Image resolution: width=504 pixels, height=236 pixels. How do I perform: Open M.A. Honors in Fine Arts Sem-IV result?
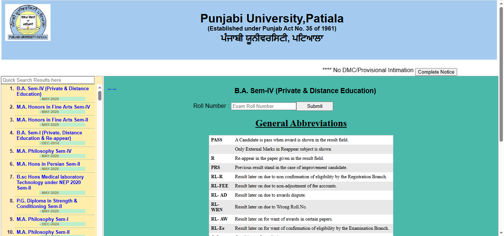[x=52, y=107]
